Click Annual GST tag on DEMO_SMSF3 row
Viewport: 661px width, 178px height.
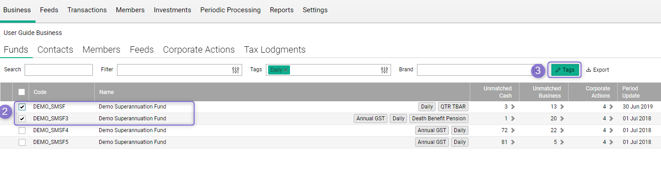click(371, 119)
